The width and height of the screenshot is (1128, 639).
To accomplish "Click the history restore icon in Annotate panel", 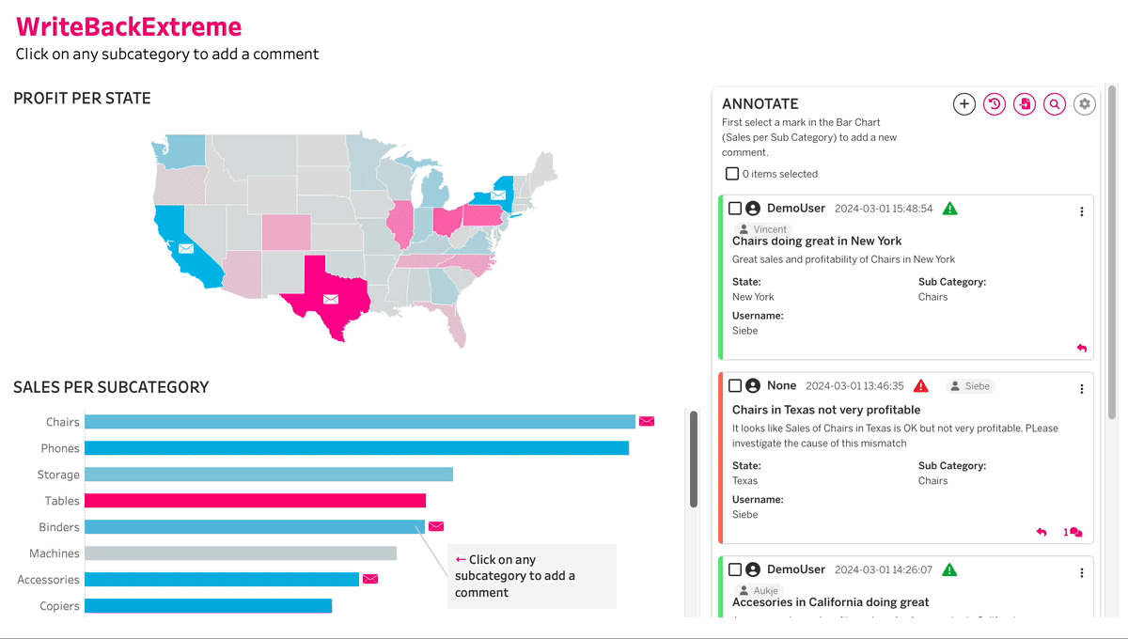I will (x=994, y=103).
